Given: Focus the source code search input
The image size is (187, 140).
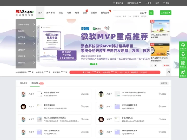Looking at the screenshot, I should pyautogui.click(x=126, y=13).
